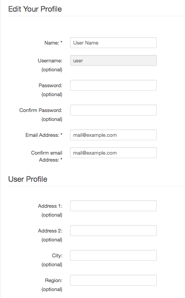Select the Email Address field
Viewport: 185px width, 298px height.
[x=113, y=135]
